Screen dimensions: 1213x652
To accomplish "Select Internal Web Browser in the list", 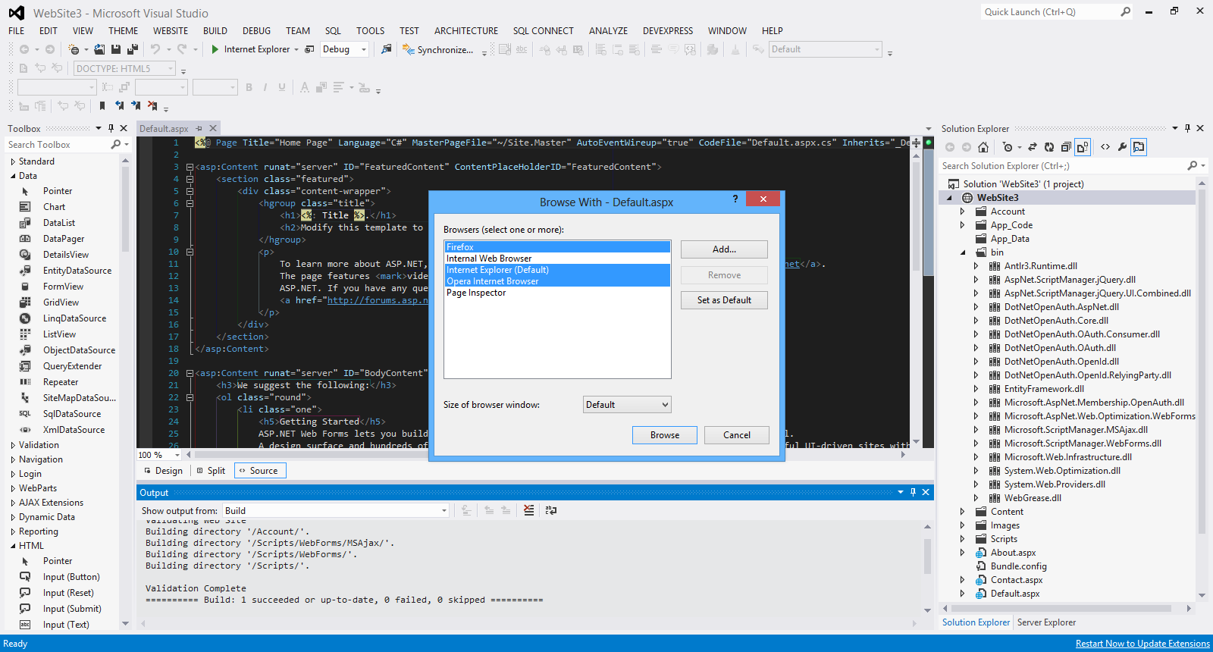I will click(557, 259).
